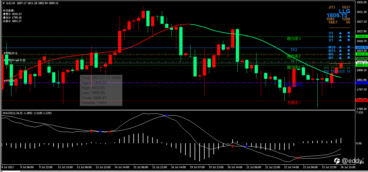Image resolution: width=368 pixels, height=172 pixels.
Task: Select the TP2 line label
Action: (294, 50)
